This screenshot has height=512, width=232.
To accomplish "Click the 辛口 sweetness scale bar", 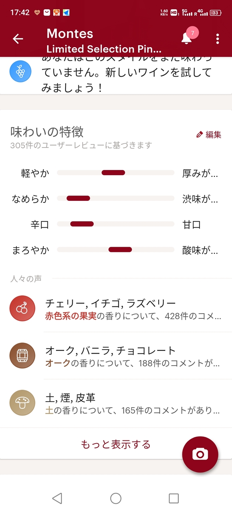I will click(115, 224).
